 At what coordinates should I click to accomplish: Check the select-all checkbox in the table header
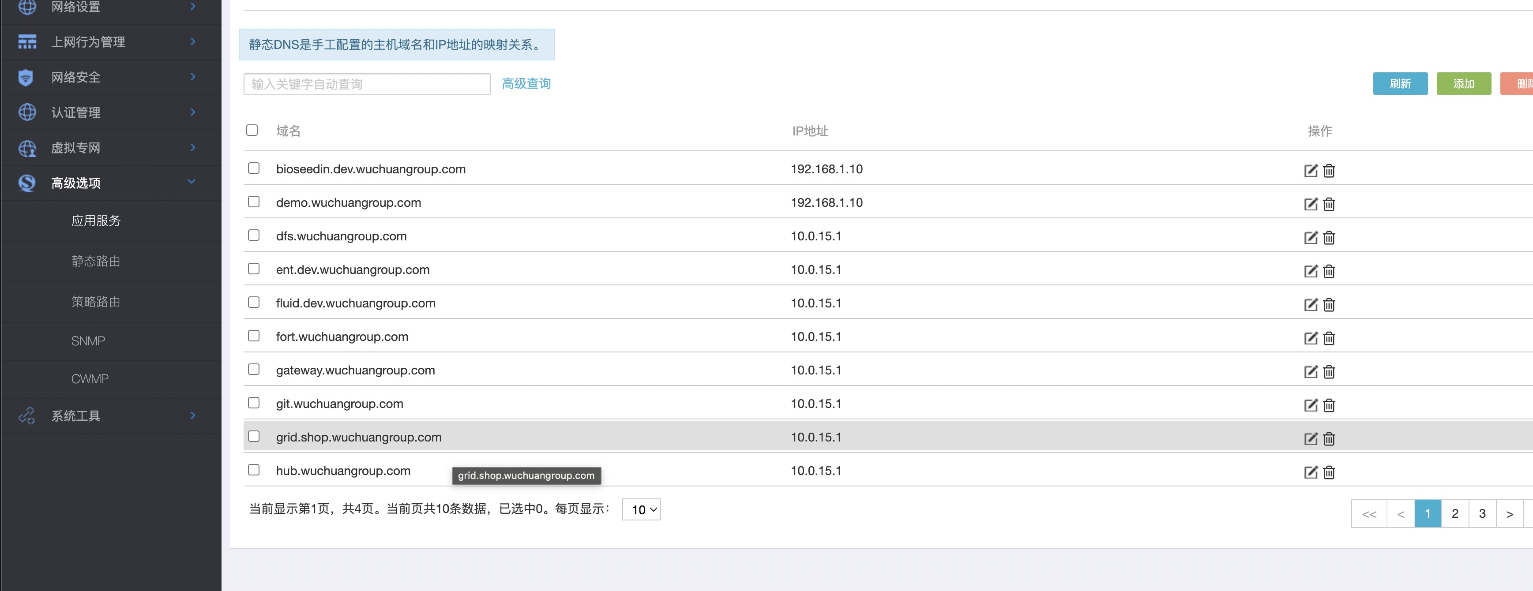pos(252,130)
